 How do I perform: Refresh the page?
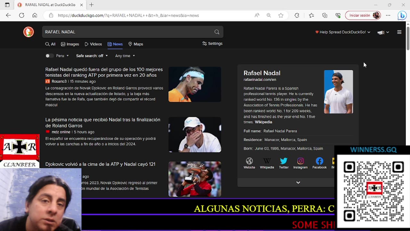pos(21,15)
